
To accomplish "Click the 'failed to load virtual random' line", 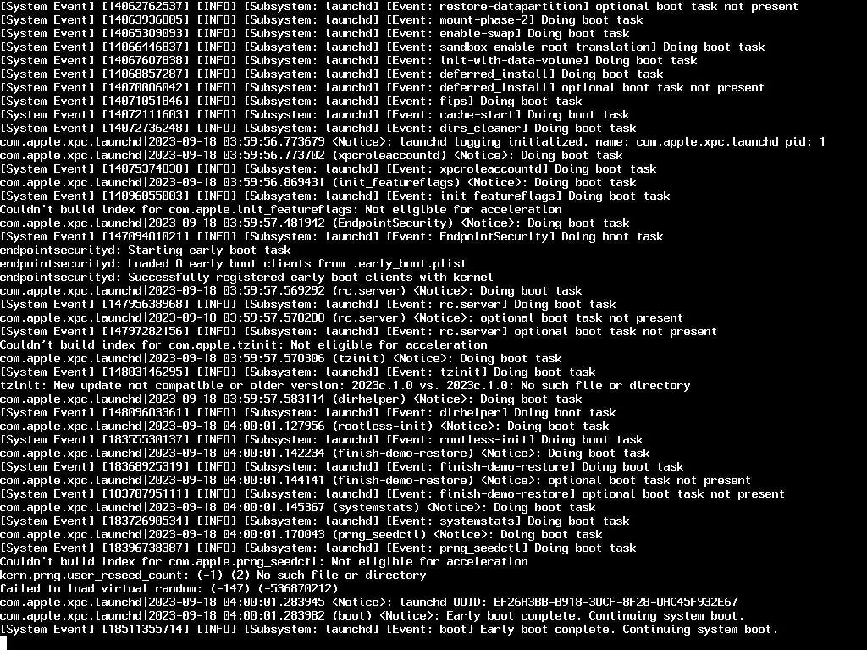I will (x=168, y=589).
